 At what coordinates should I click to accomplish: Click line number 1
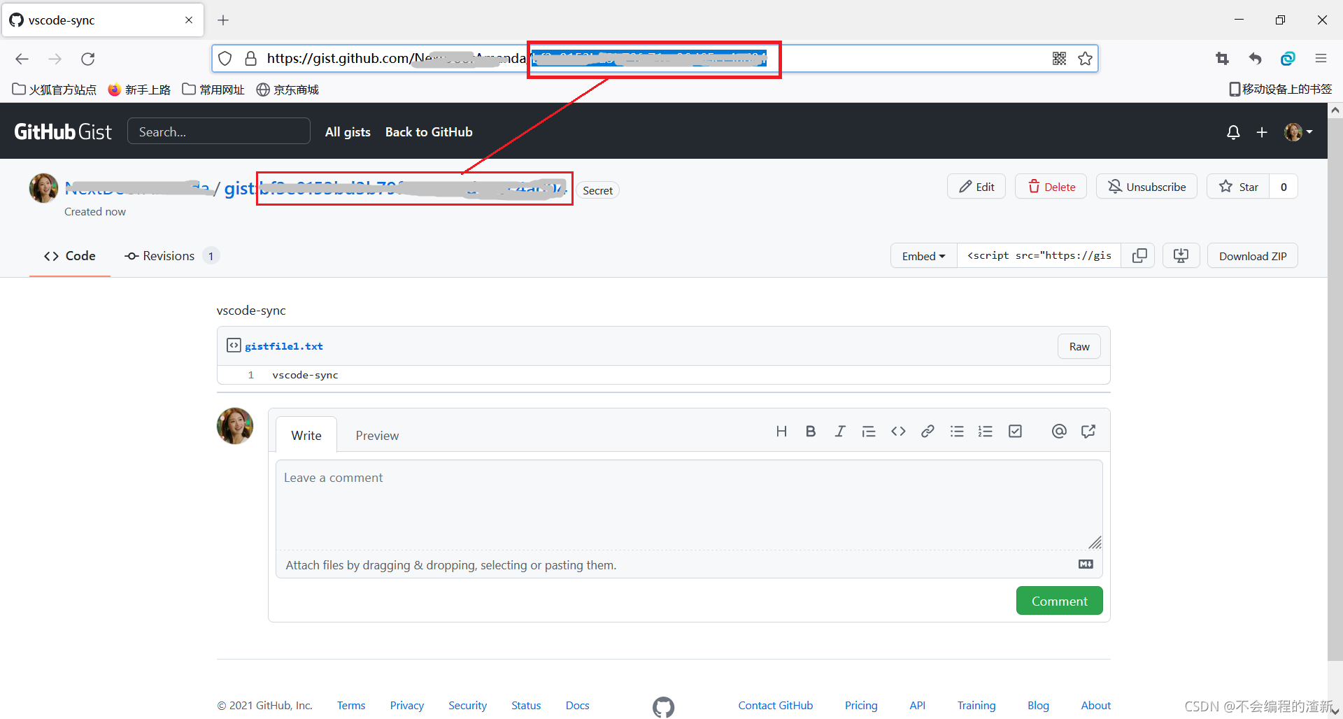pos(250,376)
